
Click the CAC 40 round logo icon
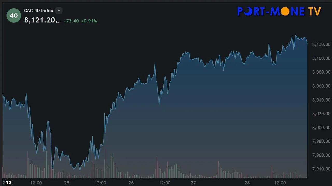pyautogui.click(x=14, y=16)
